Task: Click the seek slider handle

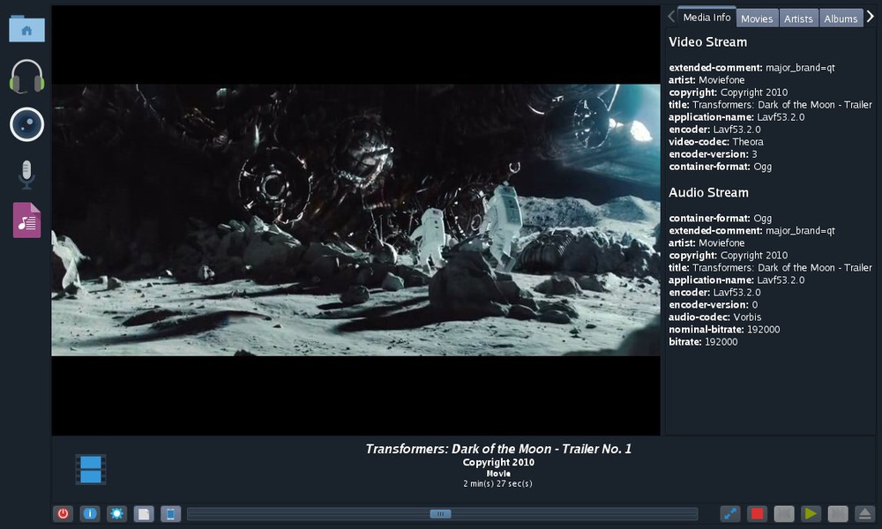Action: (x=440, y=514)
